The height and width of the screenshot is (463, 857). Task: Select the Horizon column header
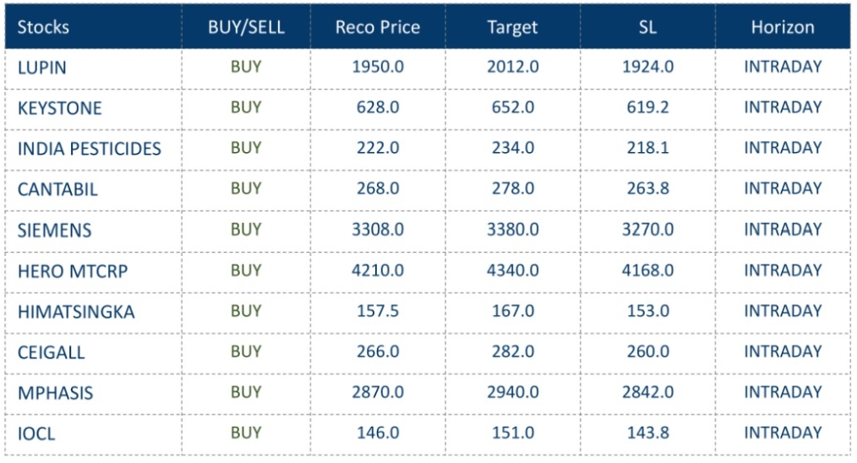pos(783,27)
